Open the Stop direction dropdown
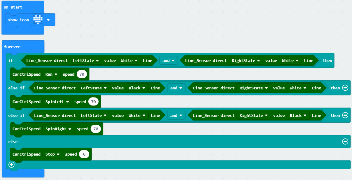 pos(53,154)
